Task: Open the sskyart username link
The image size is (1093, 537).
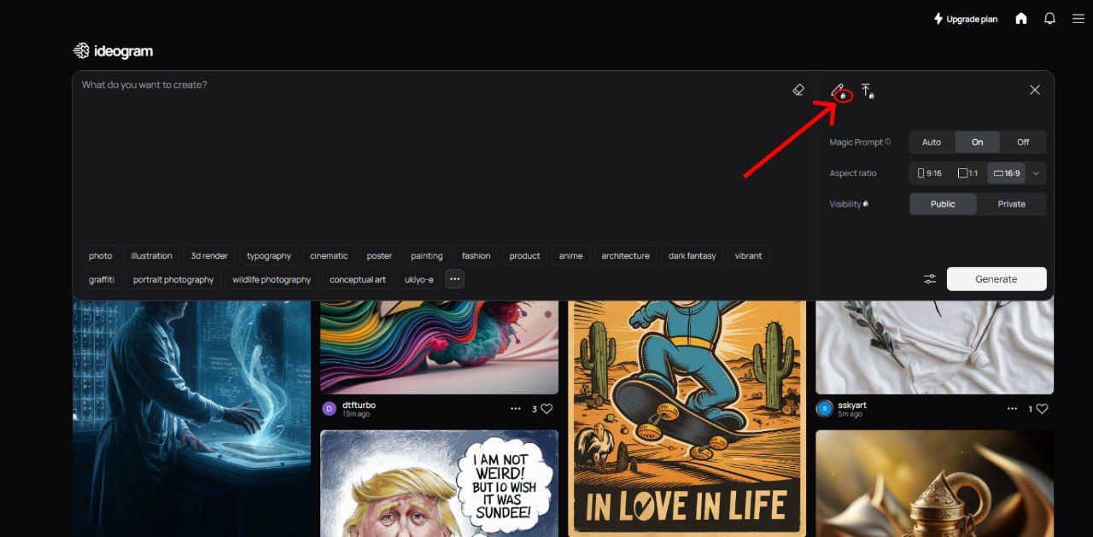Action: 852,405
